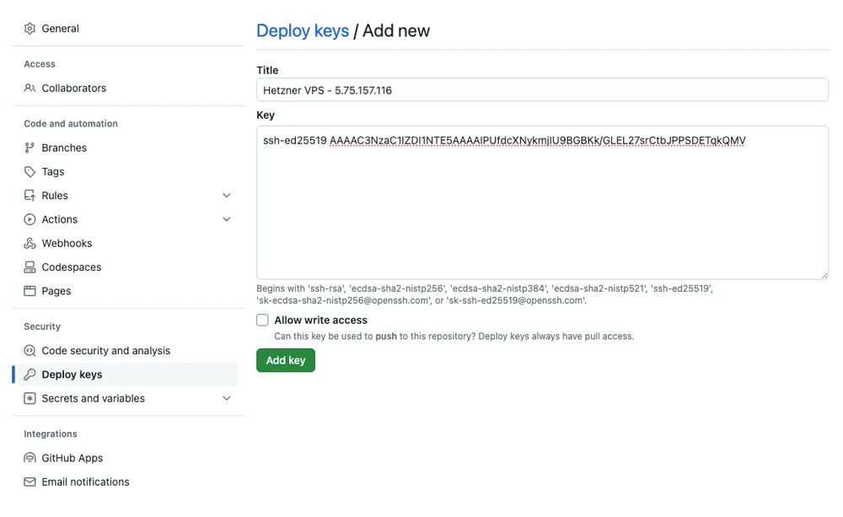Expand the Actions section chevron
Viewport: 843px width, 517px height.
click(226, 219)
